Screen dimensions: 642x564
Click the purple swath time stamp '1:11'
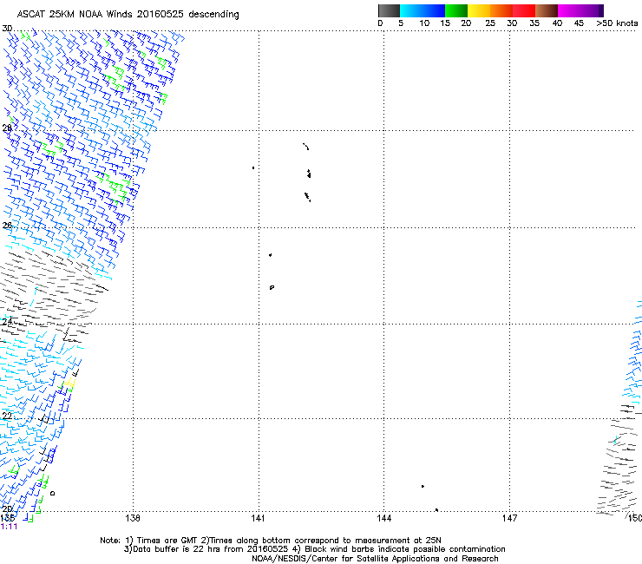[9, 527]
